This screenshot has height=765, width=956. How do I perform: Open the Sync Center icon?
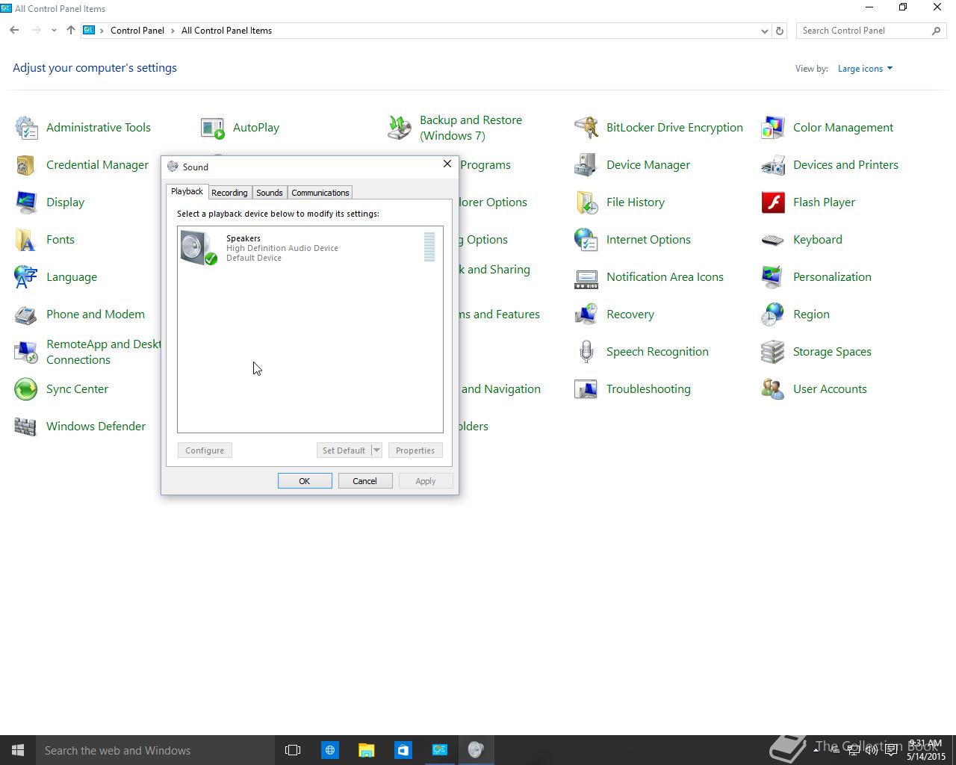coord(25,389)
